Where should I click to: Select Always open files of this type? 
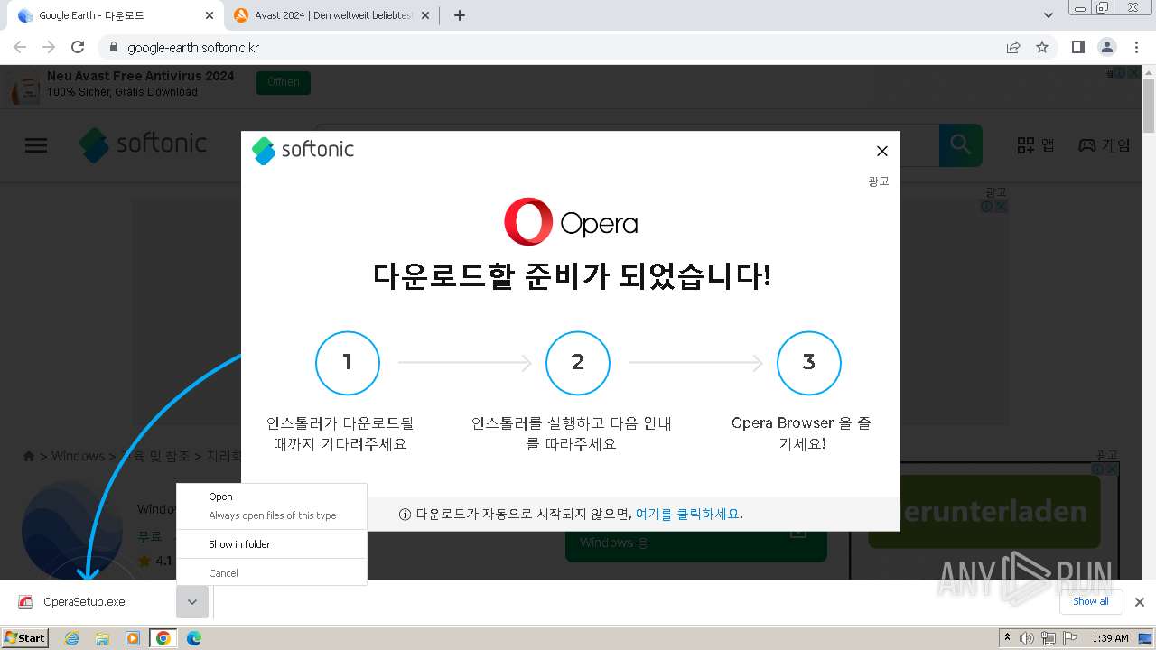(272, 515)
